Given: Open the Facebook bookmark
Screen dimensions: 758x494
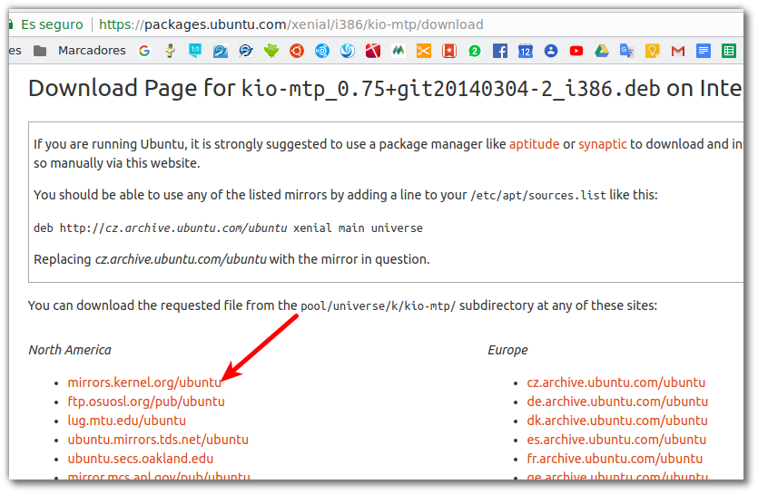Looking at the screenshot, I should pos(500,51).
